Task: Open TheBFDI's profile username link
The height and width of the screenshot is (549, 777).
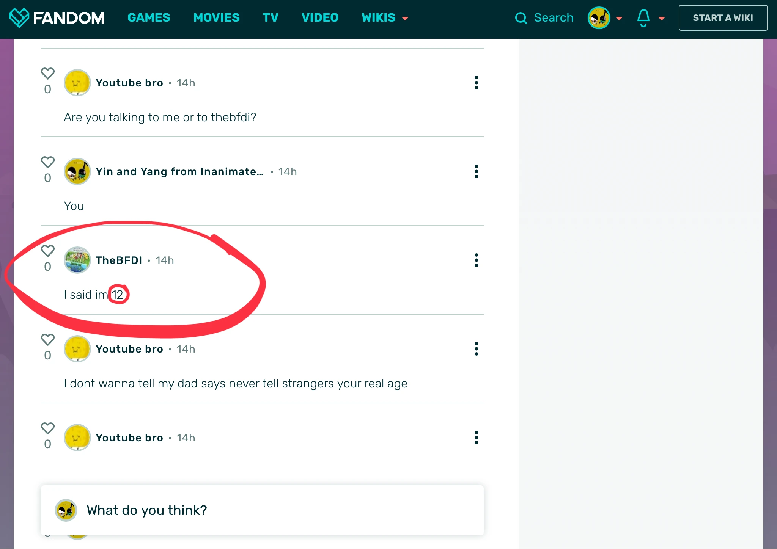Action: (119, 260)
